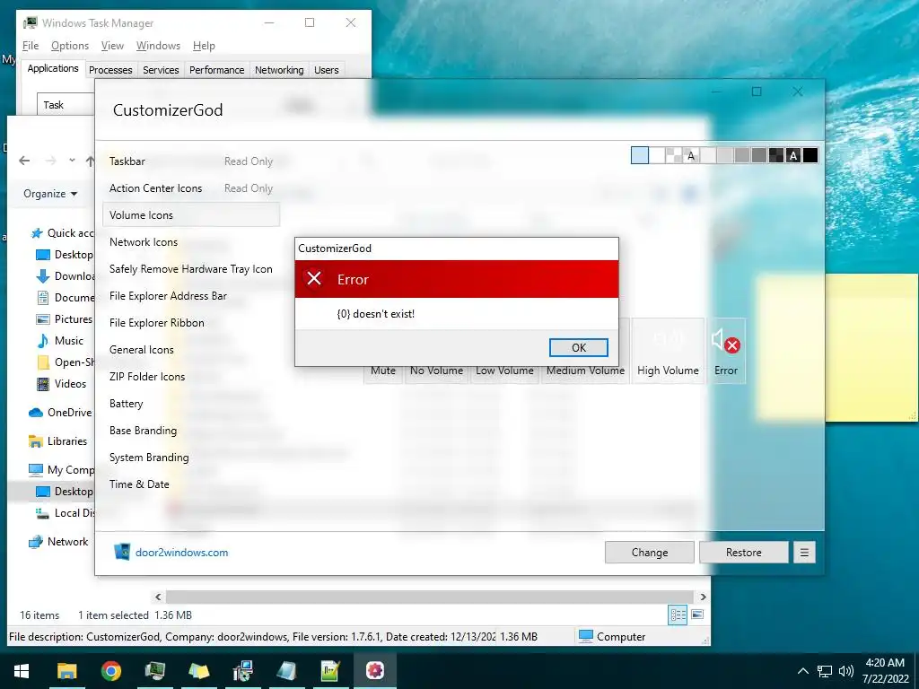Open Downloads folder icon in Explorer sidebar
This screenshot has width=919, height=689.
pyautogui.click(x=43, y=276)
